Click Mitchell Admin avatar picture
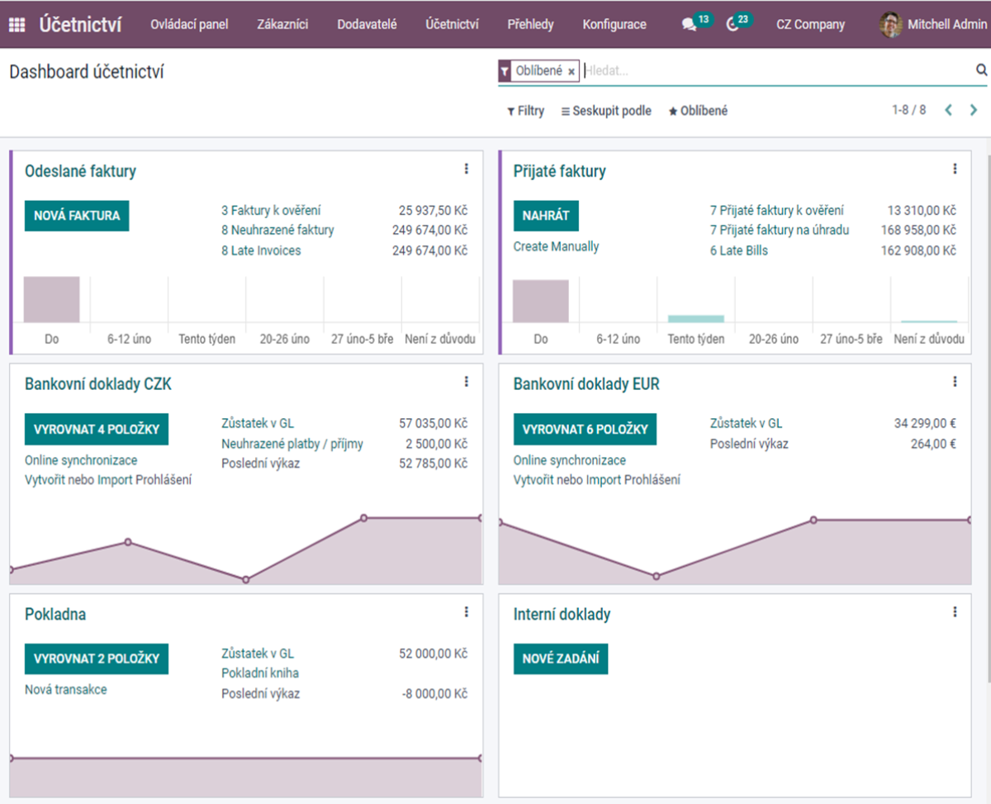Viewport: 991px width, 804px height. (x=890, y=25)
